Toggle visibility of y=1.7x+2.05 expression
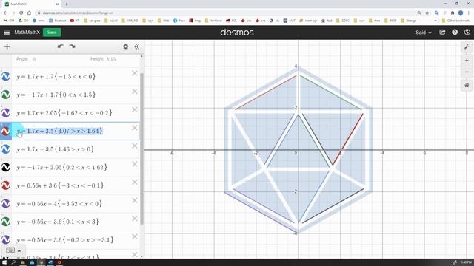Viewport: 474px width, 266px height. 6,113
